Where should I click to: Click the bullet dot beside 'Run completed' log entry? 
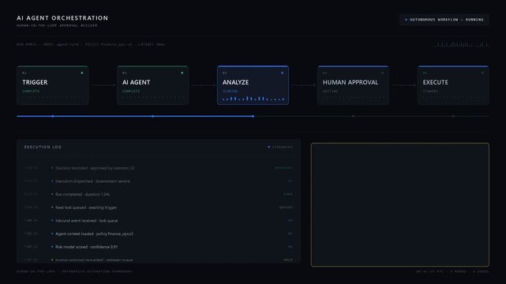[52, 194]
